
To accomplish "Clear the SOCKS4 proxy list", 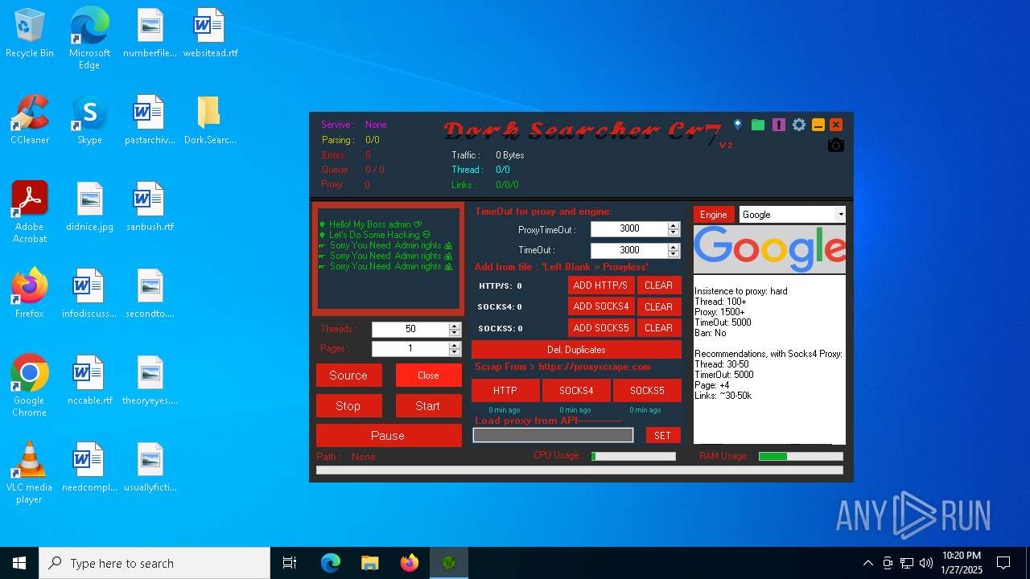I will (x=659, y=306).
